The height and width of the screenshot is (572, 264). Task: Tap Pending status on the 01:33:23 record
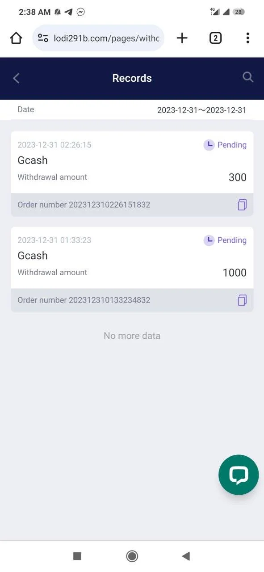coord(225,240)
